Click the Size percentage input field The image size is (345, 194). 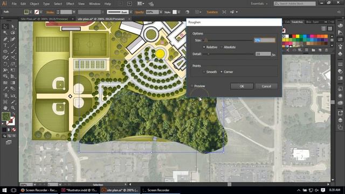click(x=265, y=40)
